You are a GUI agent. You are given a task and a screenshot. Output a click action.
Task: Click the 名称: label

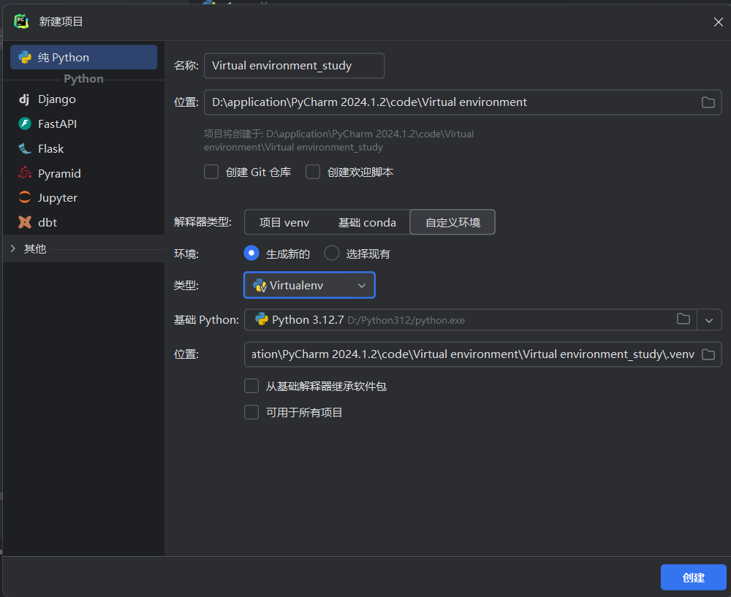tap(186, 65)
